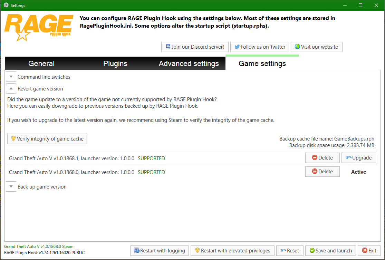The height and width of the screenshot is (260, 385).
Task: Open the Advanced settings tab
Action: click(x=189, y=63)
